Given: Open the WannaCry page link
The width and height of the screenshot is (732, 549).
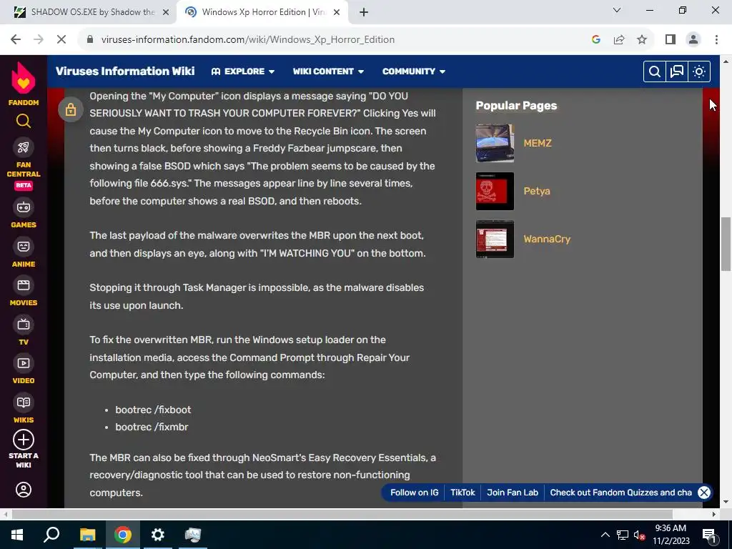Looking at the screenshot, I should coord(547,239).
